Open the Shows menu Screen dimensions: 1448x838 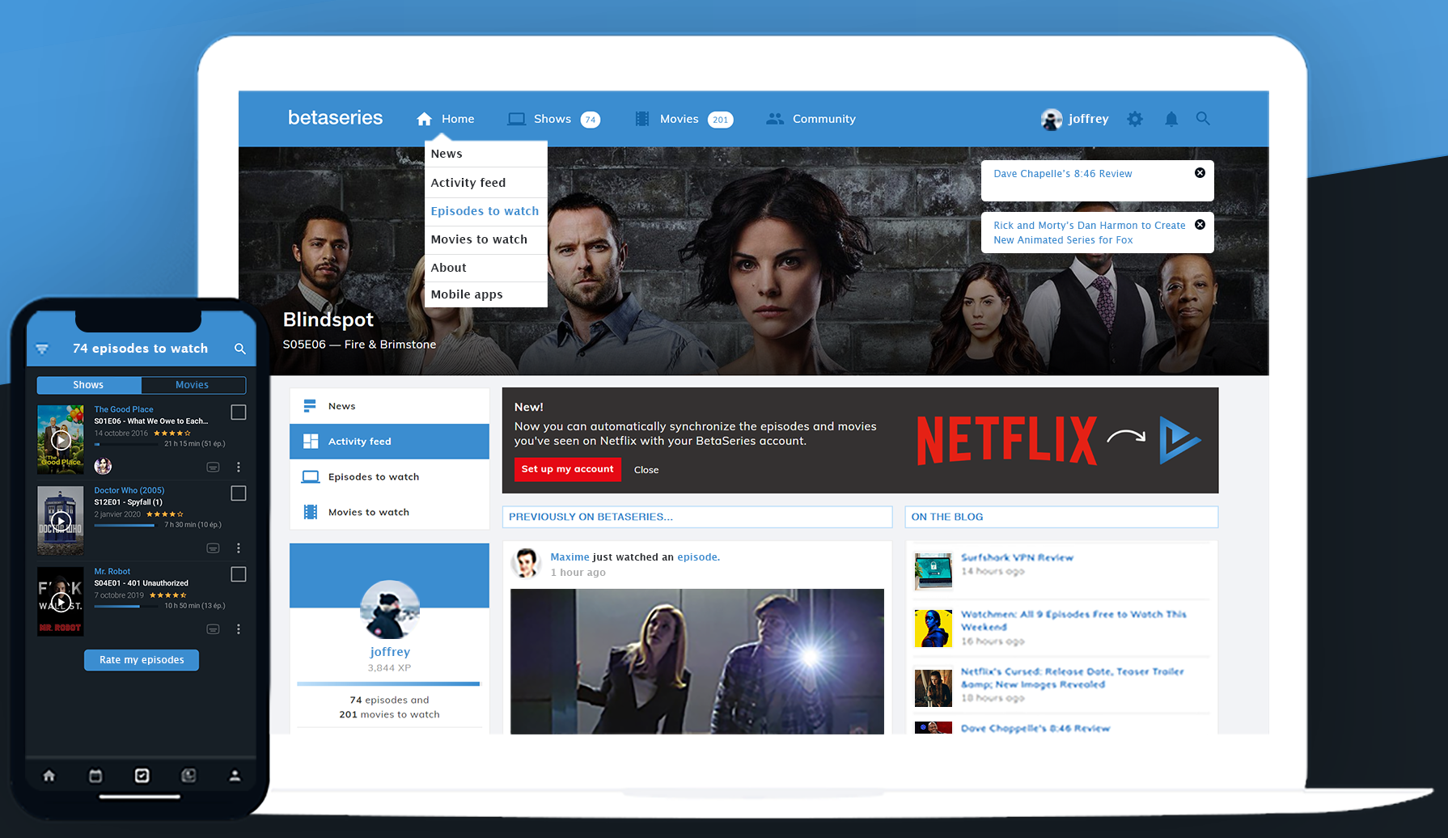(553, 119)
